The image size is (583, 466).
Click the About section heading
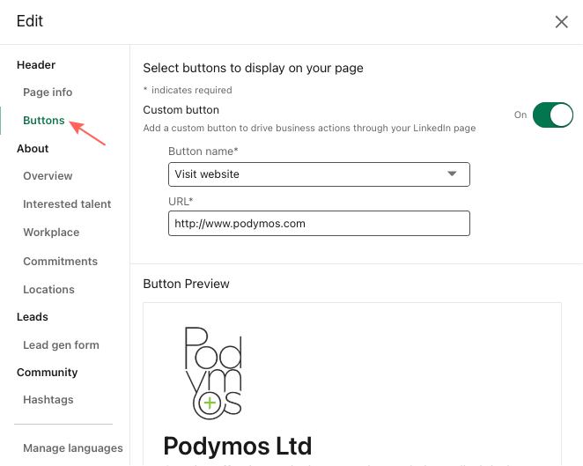(x=33, y=149)
